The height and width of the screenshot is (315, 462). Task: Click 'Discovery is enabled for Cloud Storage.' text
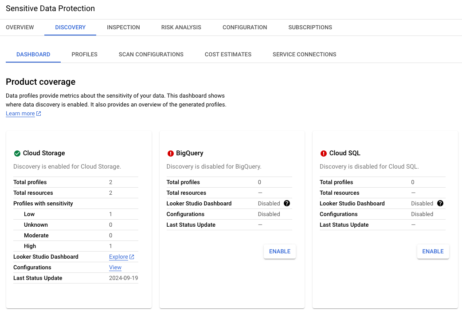[67, 167]
